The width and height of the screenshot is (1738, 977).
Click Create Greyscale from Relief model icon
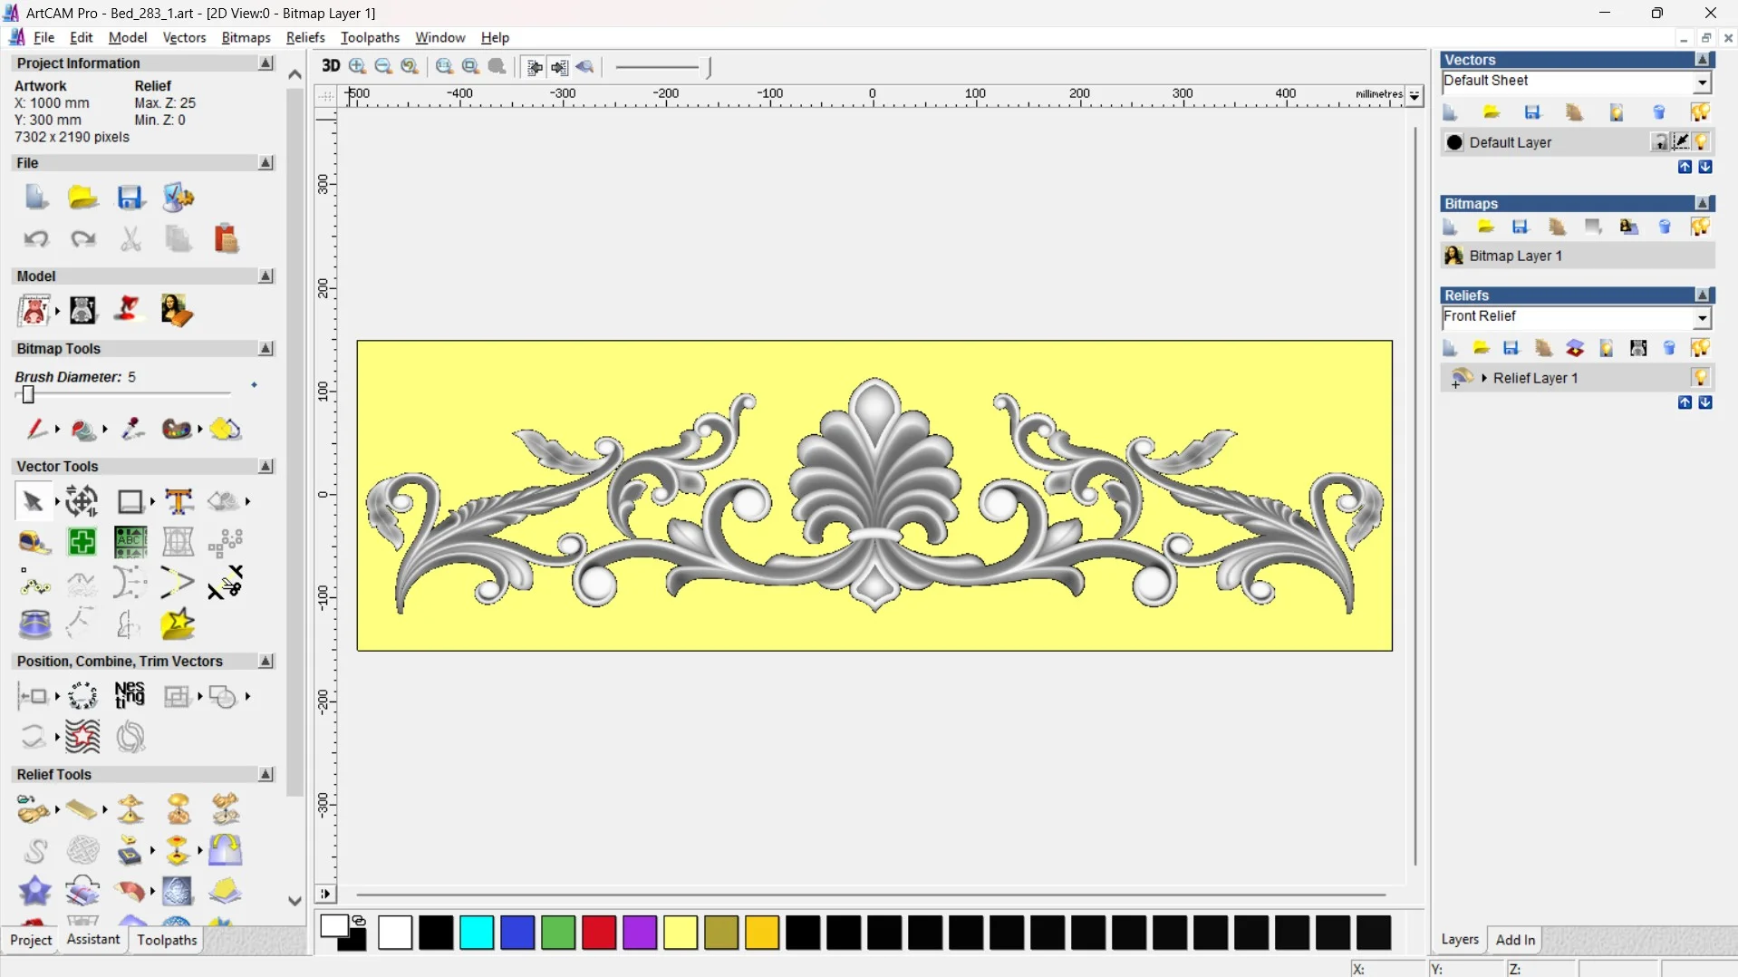pos(82,310)
